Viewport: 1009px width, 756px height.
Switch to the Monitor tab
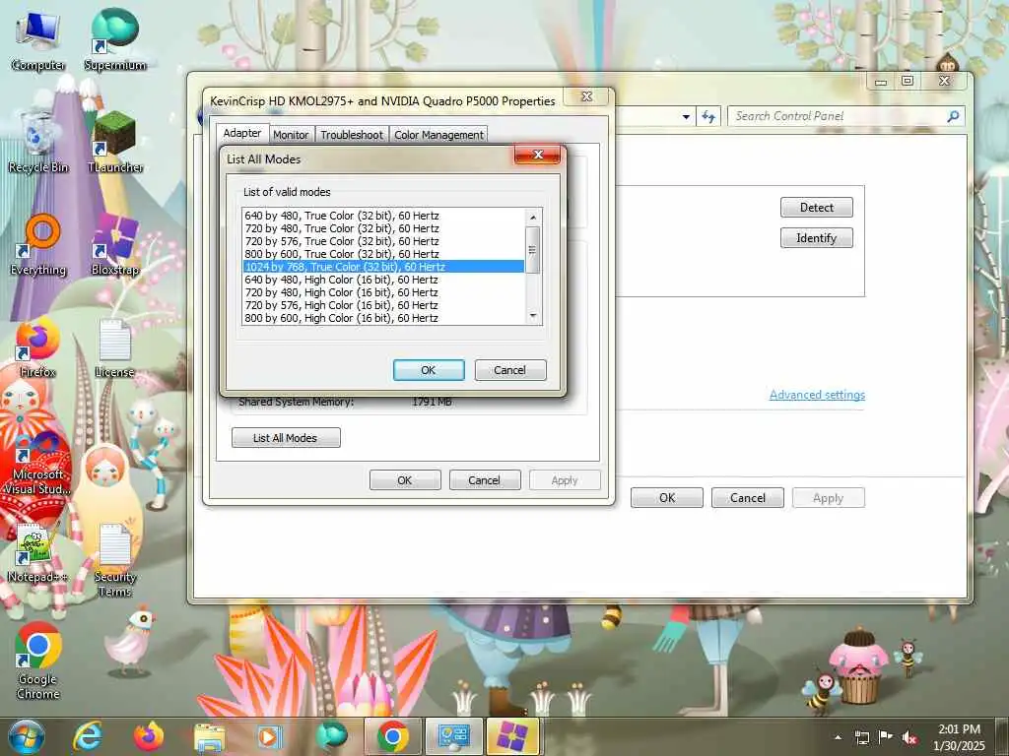point(291,134)
